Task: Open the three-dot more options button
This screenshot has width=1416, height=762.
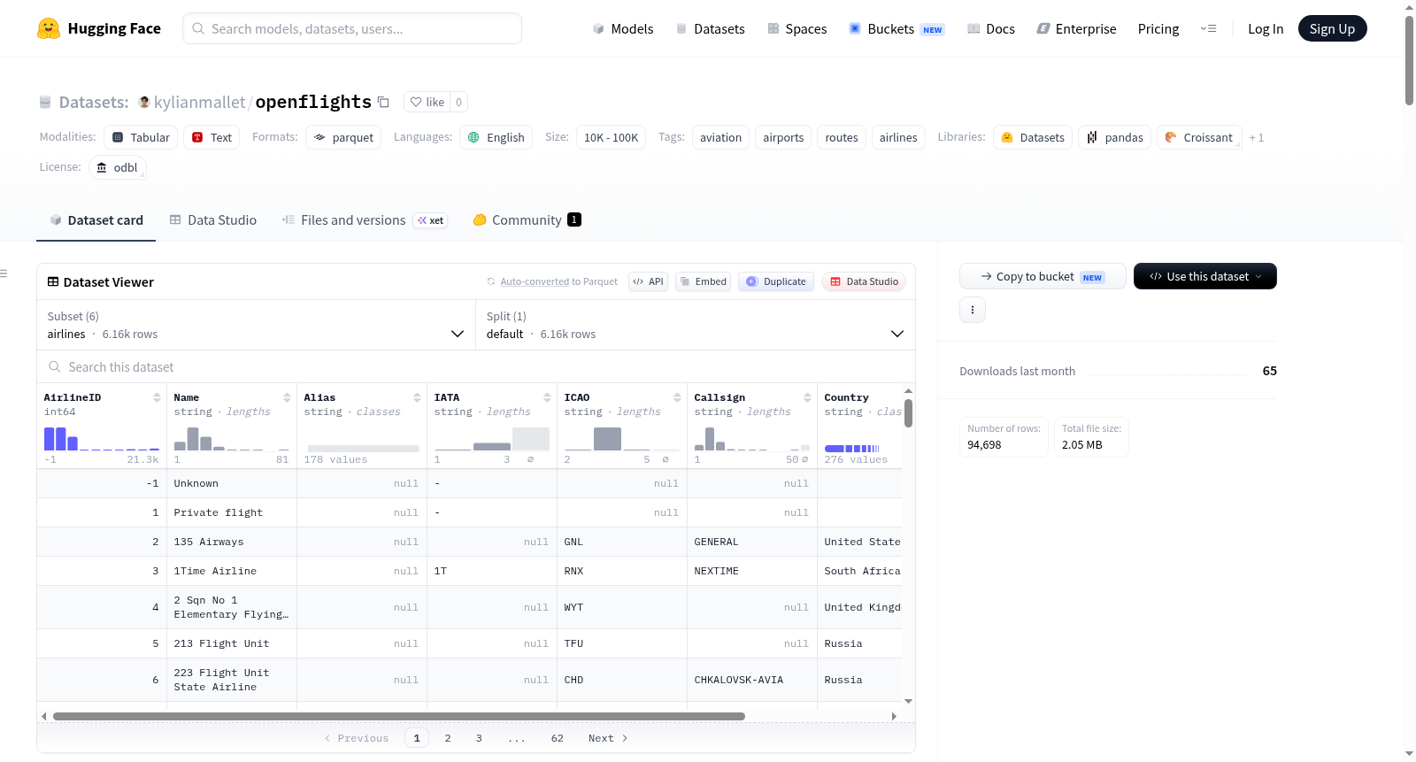Action: click(x=973, y=310)
